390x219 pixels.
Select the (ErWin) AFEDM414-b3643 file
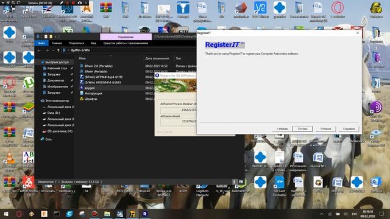pos(102,83)
